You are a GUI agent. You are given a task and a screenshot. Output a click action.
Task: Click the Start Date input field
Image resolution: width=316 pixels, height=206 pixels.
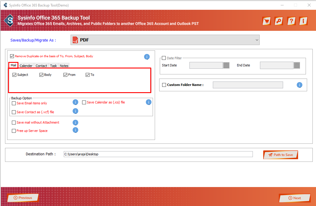(x=206, y=65)
